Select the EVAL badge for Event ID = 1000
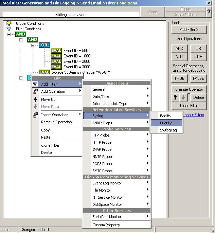 [56, 56]
